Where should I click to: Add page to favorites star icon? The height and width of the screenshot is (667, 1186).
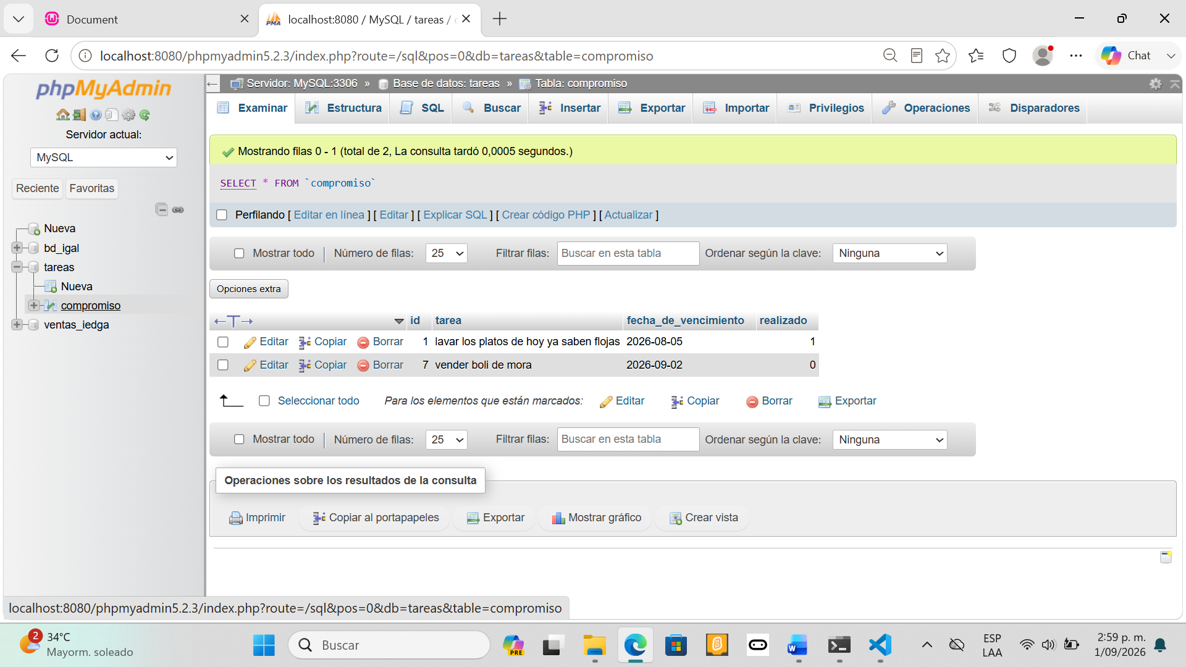[x=943, y=56]
